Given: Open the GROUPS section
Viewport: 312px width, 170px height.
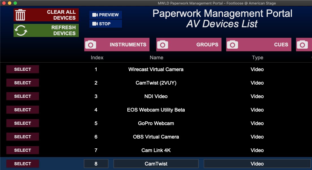Looking at the screenshot, I should point(189,45).
